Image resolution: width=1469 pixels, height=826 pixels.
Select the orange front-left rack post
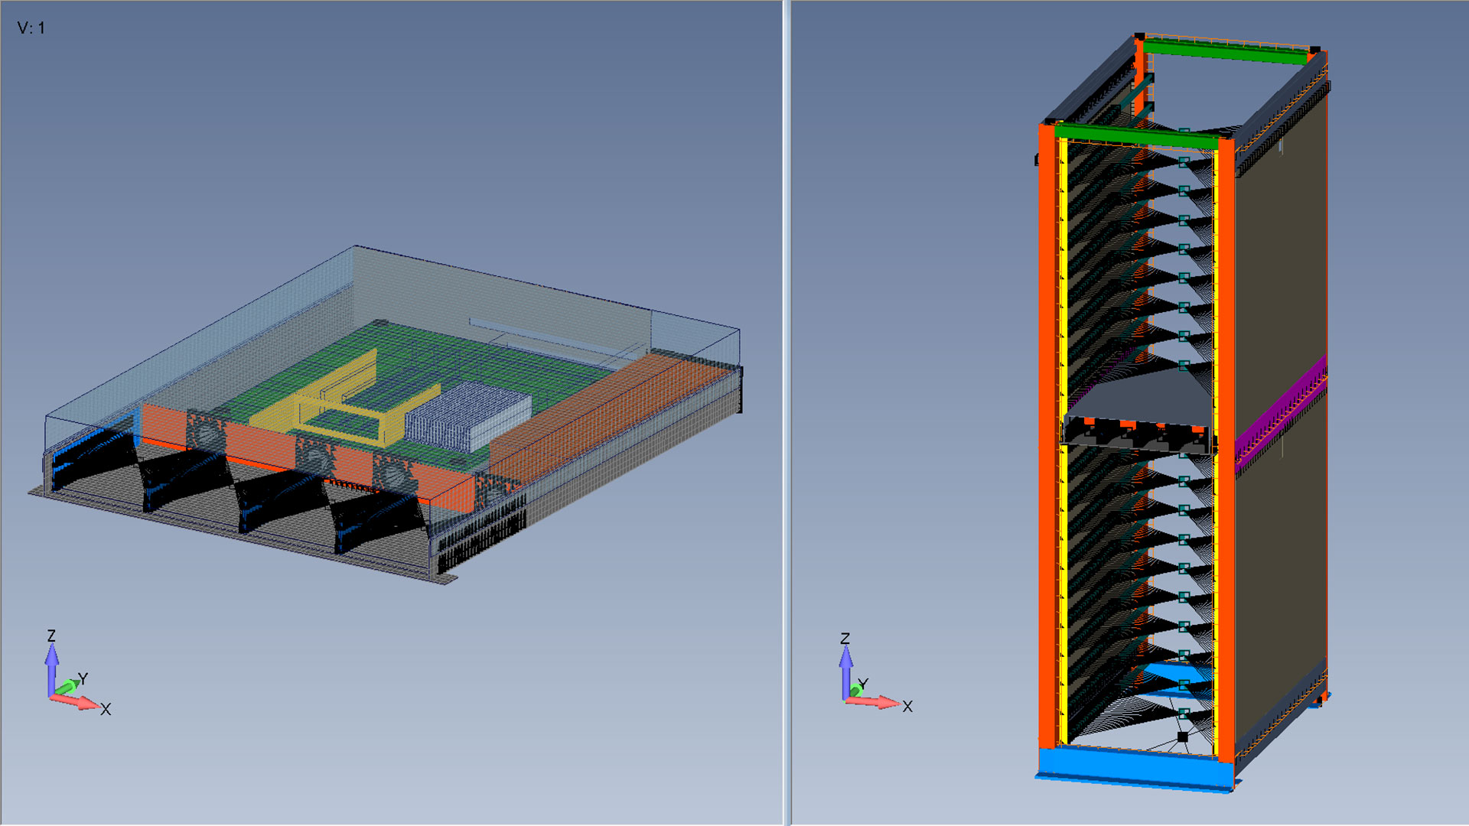click(1048, 436)
